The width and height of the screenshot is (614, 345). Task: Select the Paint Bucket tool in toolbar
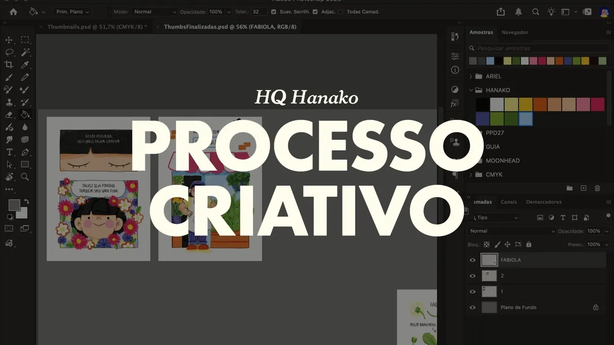tap(25, 114)
